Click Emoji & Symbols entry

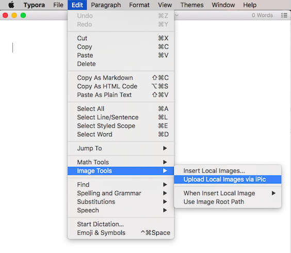[x=121, y=232]
